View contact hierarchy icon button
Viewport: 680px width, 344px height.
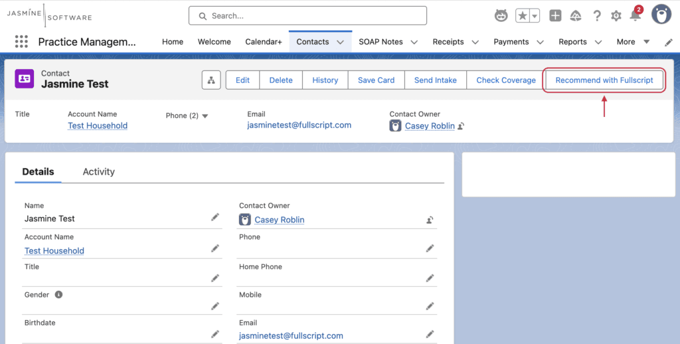click(211, 80)
